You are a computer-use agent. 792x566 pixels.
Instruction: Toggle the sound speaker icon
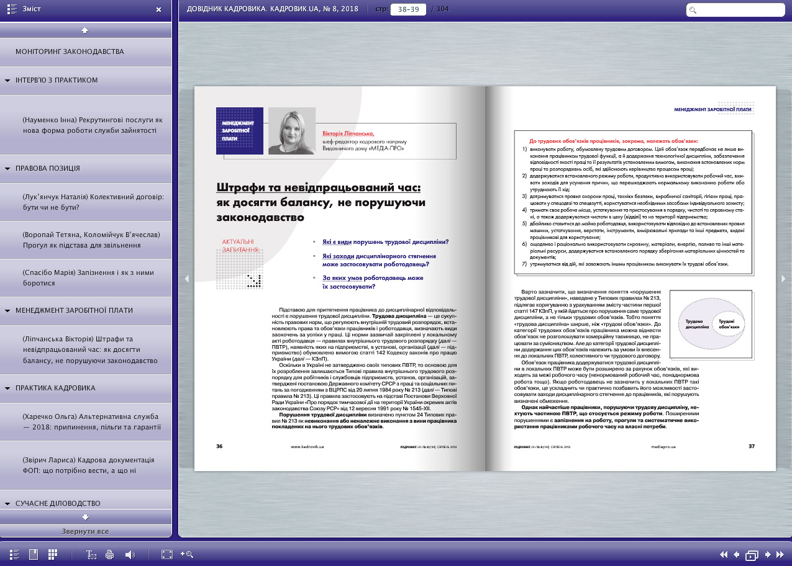(130, 554)
